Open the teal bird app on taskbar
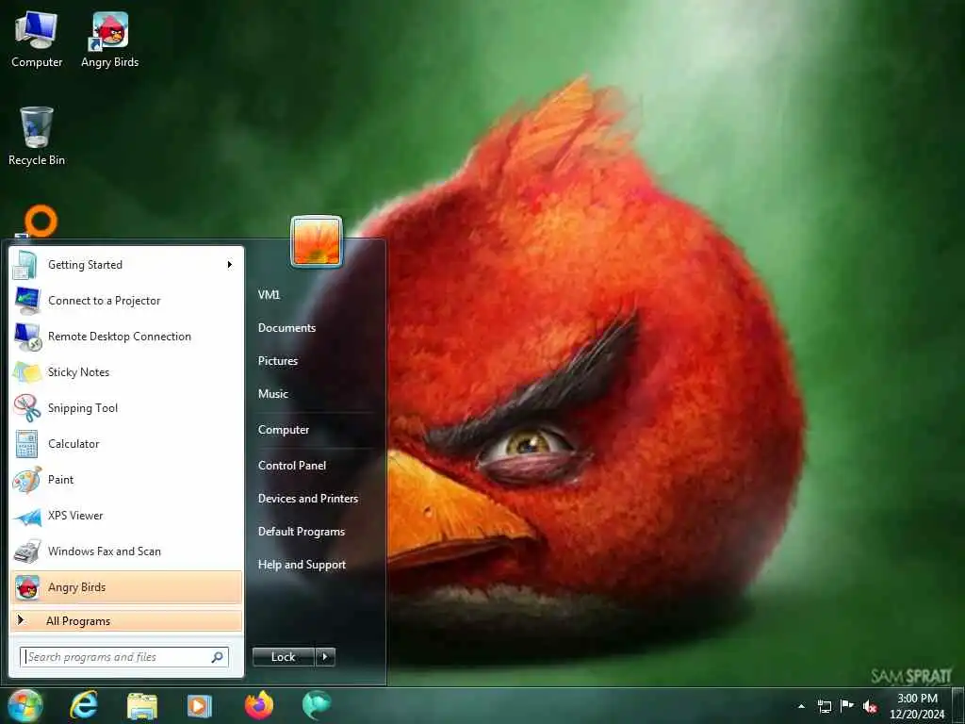Image resolution: width=965 pixels, height=724 pixels. point(317,705)
